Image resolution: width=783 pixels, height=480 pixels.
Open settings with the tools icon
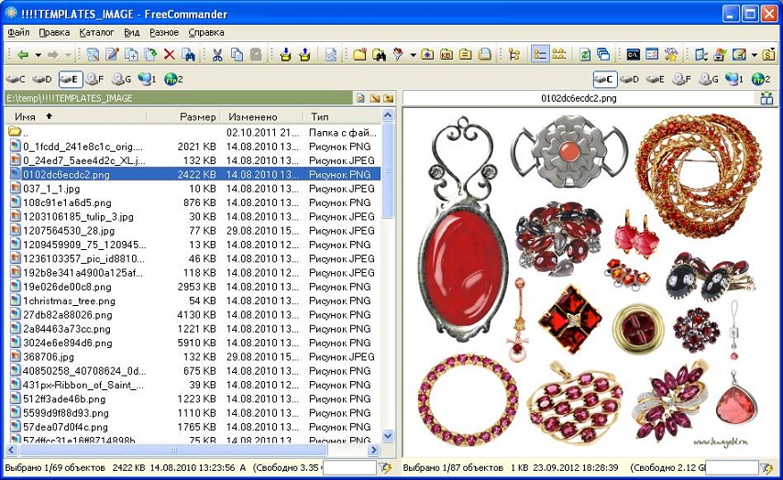[671, 54]
